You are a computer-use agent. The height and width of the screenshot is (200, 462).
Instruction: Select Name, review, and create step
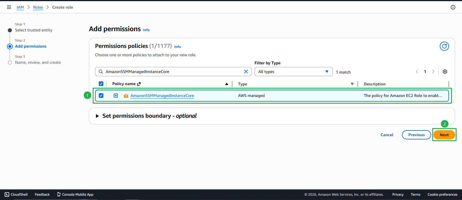pyautogui.click(x=38, y=62)
